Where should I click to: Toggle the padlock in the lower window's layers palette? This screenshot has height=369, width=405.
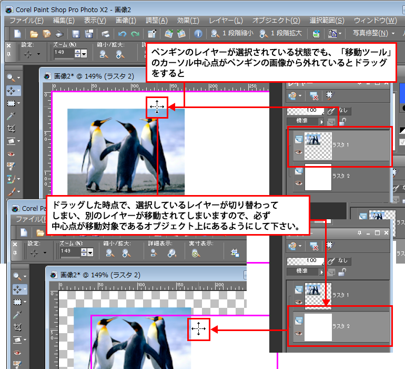tap(343, 272)
